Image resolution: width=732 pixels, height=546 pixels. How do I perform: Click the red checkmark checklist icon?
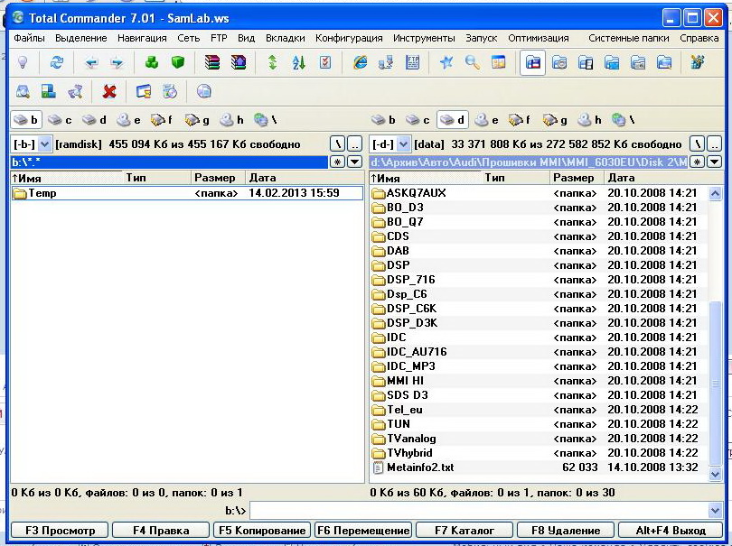tap(325, 62)
